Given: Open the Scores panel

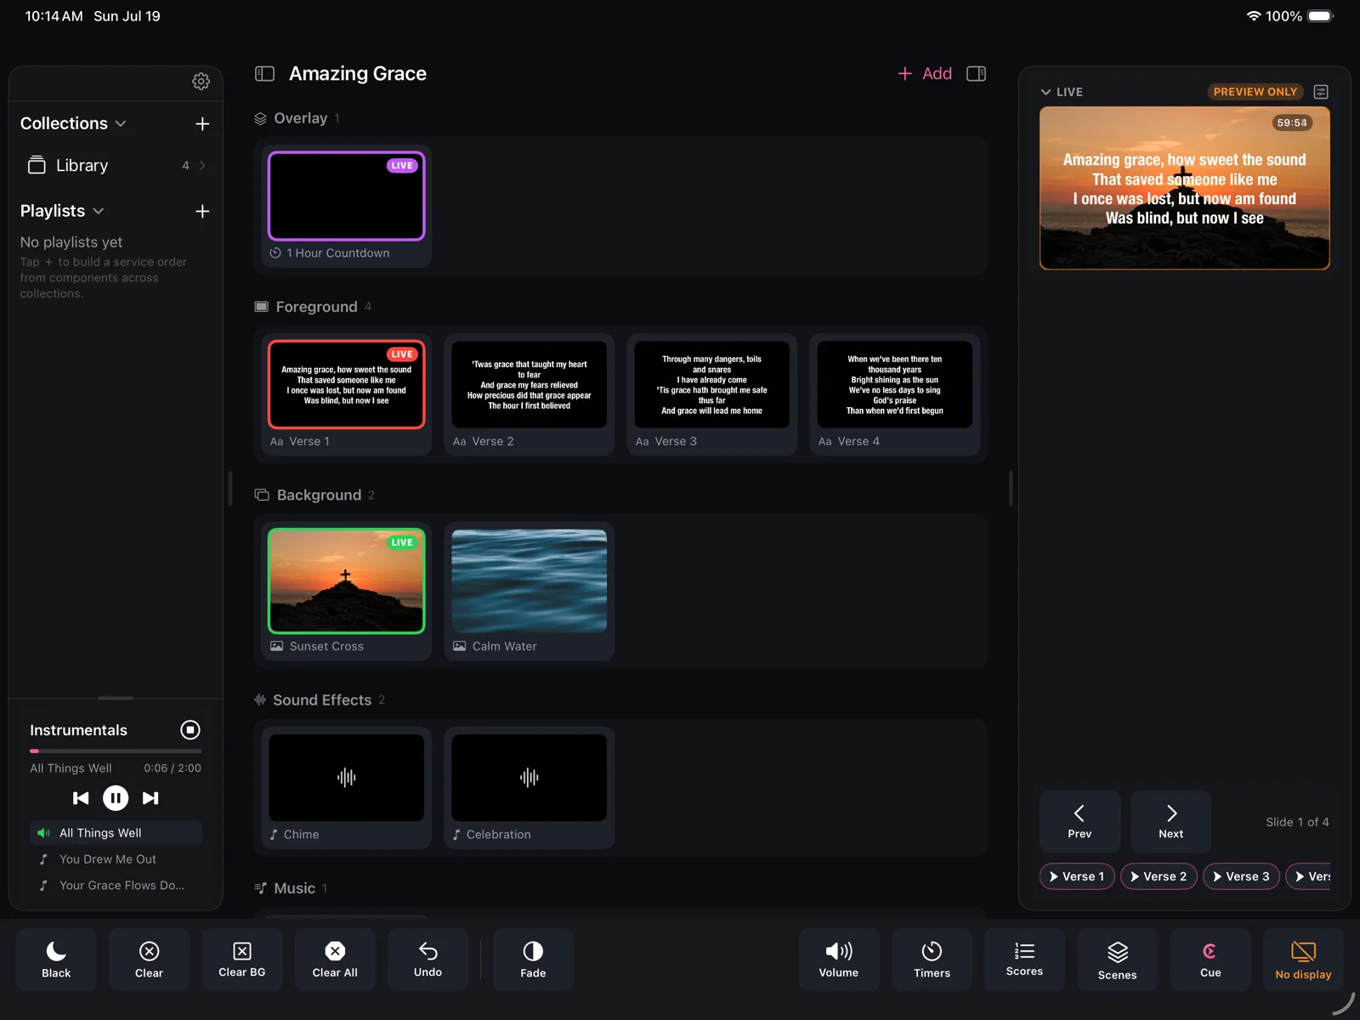Looking at the screenshot, I should 1025,959.
